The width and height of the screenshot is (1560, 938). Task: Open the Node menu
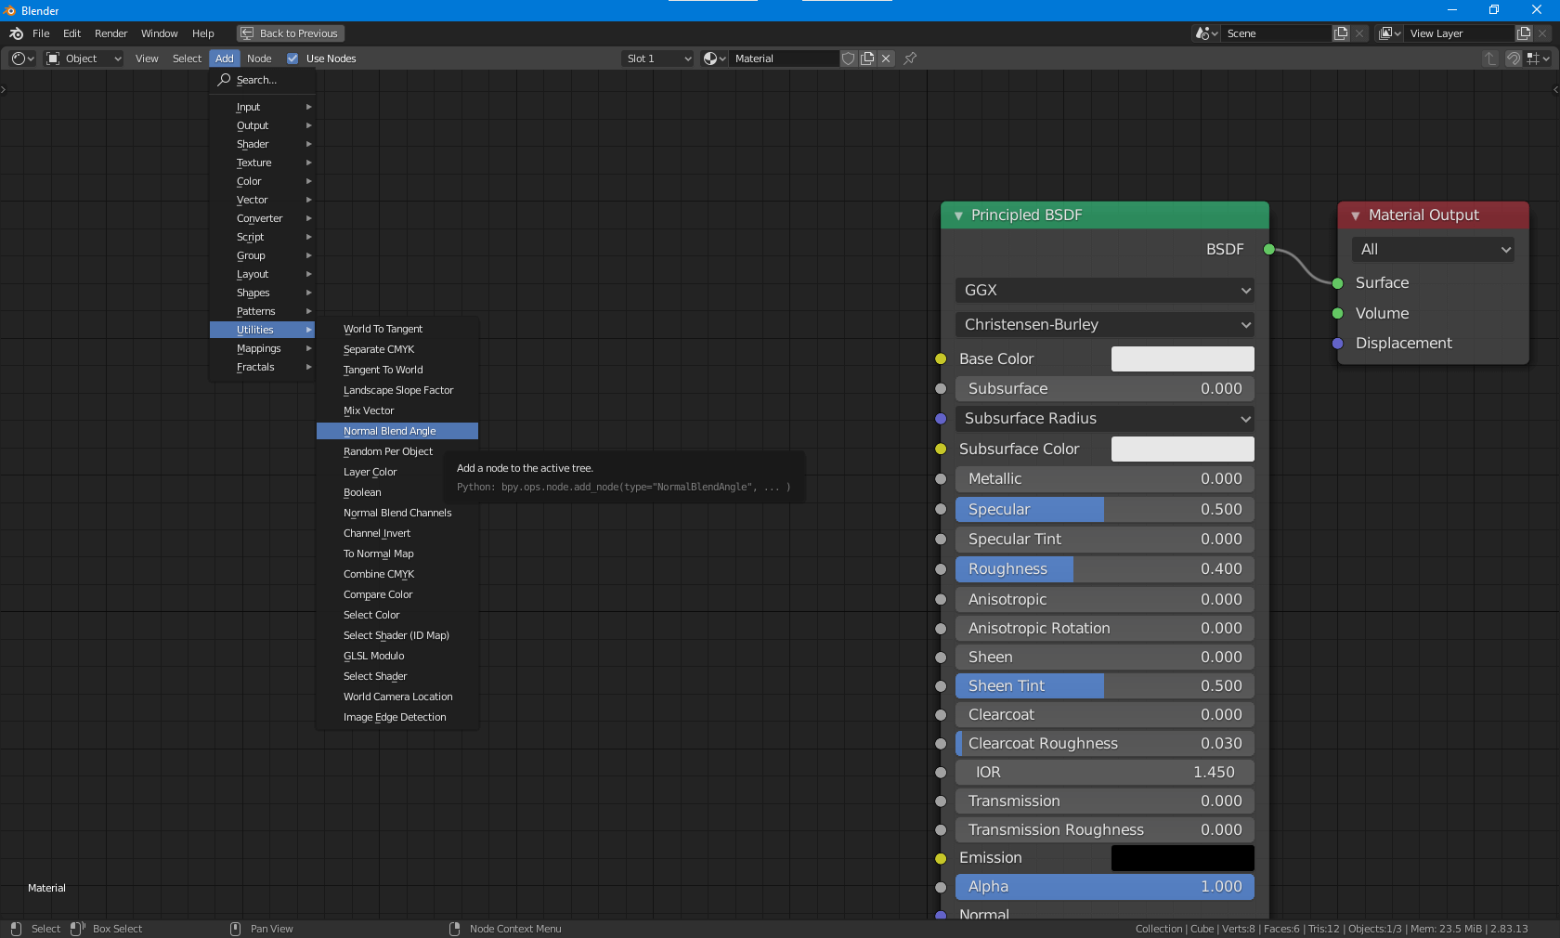[259, 59]
